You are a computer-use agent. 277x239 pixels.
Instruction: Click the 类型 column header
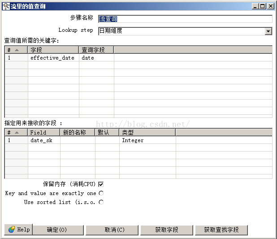[147, 132]
